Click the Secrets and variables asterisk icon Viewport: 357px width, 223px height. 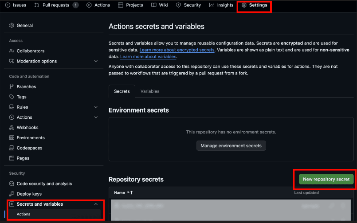tap(12, 204)
